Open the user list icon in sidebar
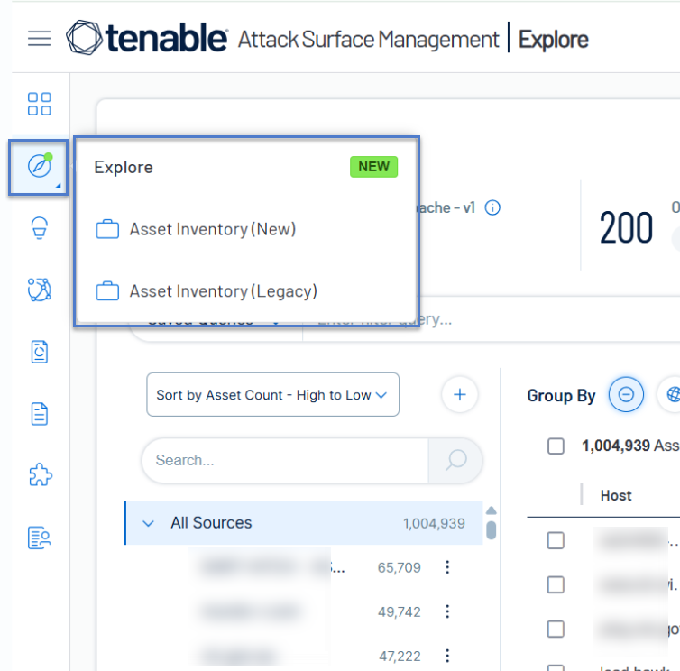Image resolution: width=680 pixels, height=671 pixels. coord(40,538)
